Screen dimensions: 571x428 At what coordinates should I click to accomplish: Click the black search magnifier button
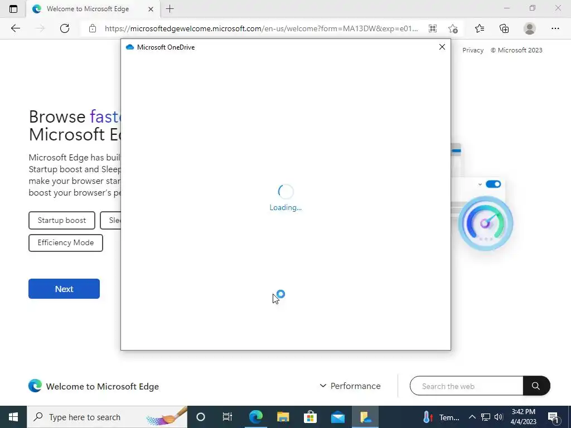click(x=536, y=386)
